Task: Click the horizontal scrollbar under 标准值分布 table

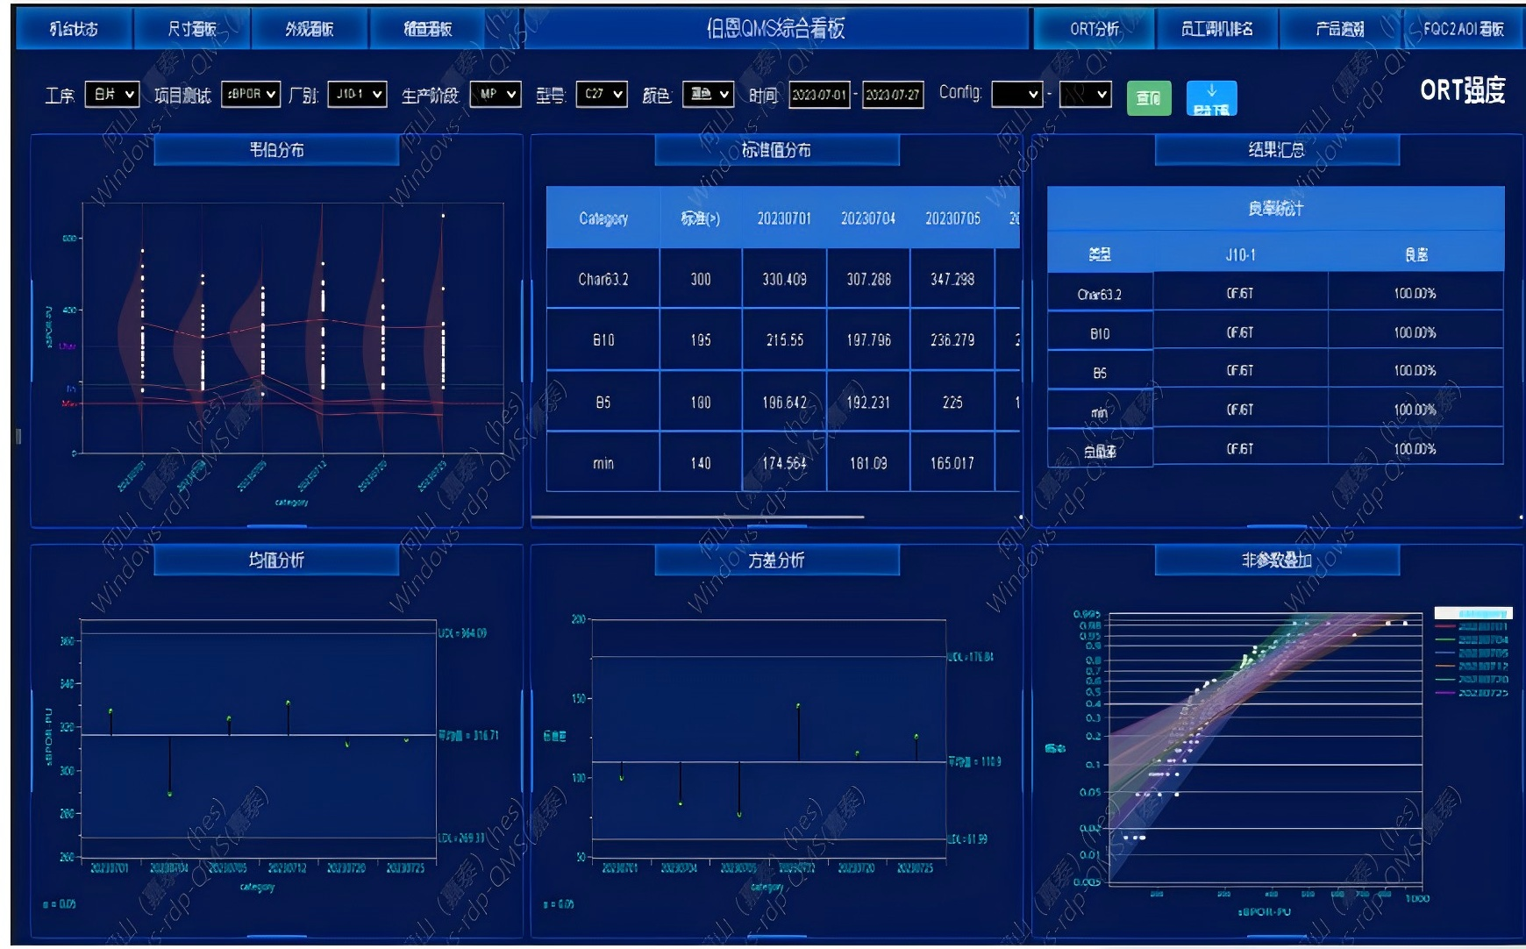Action: coord(697,517)
